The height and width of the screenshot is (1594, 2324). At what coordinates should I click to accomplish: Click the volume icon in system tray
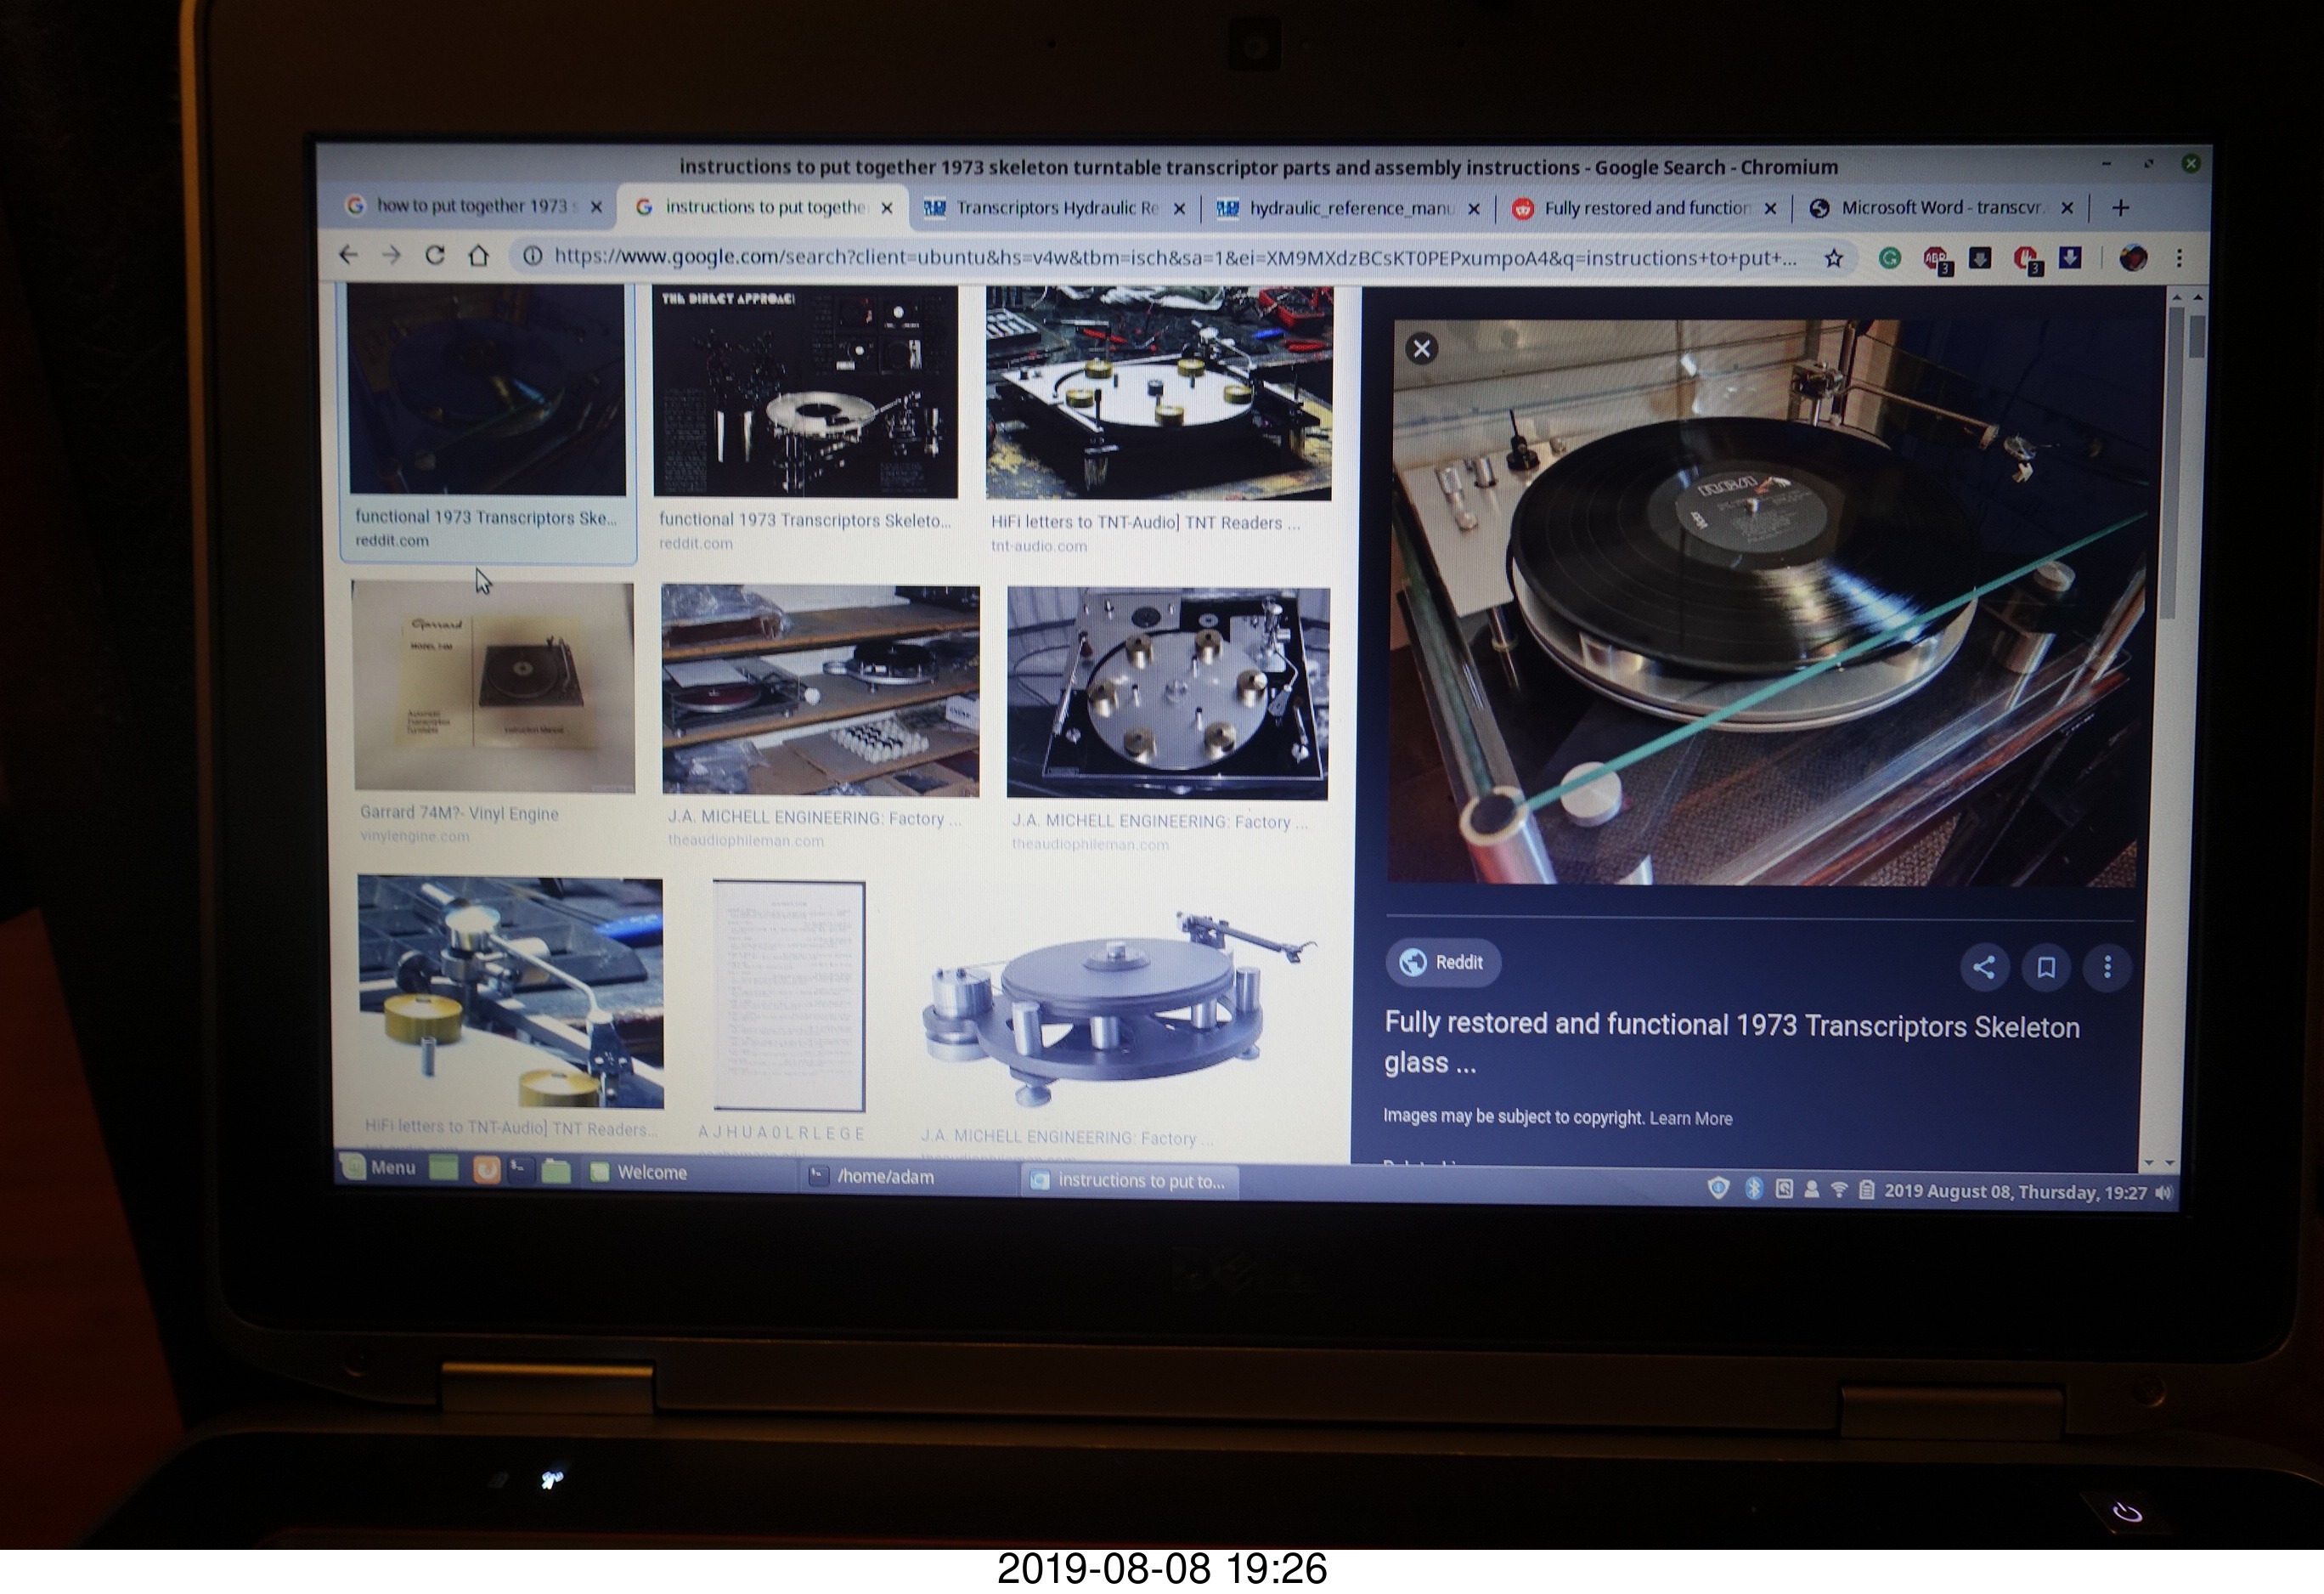(x=2164, y=1192)
